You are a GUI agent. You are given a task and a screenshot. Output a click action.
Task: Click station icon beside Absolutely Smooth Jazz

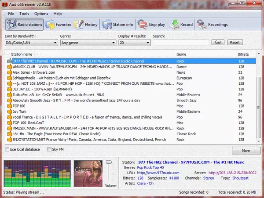(9, 101)
